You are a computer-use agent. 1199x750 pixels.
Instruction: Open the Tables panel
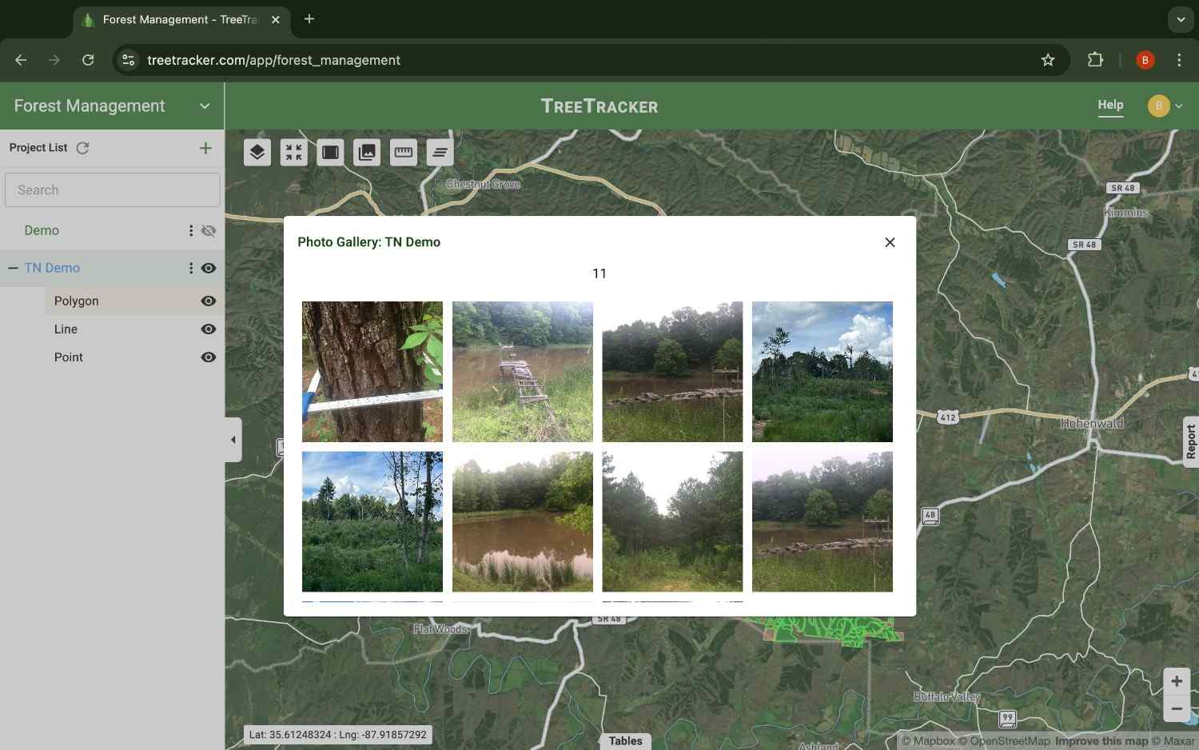[x=625, y=740]
